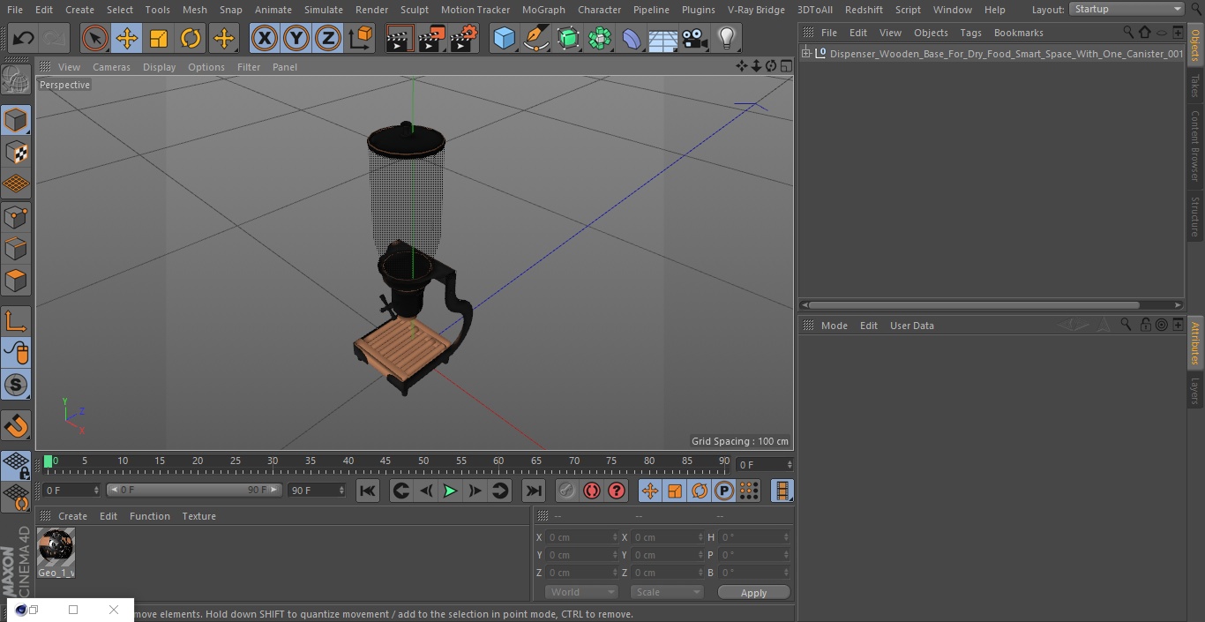The height and width of the screenshot is (622, 1205).
Task: Add a Cube primitive object
Action: (504, 38)
